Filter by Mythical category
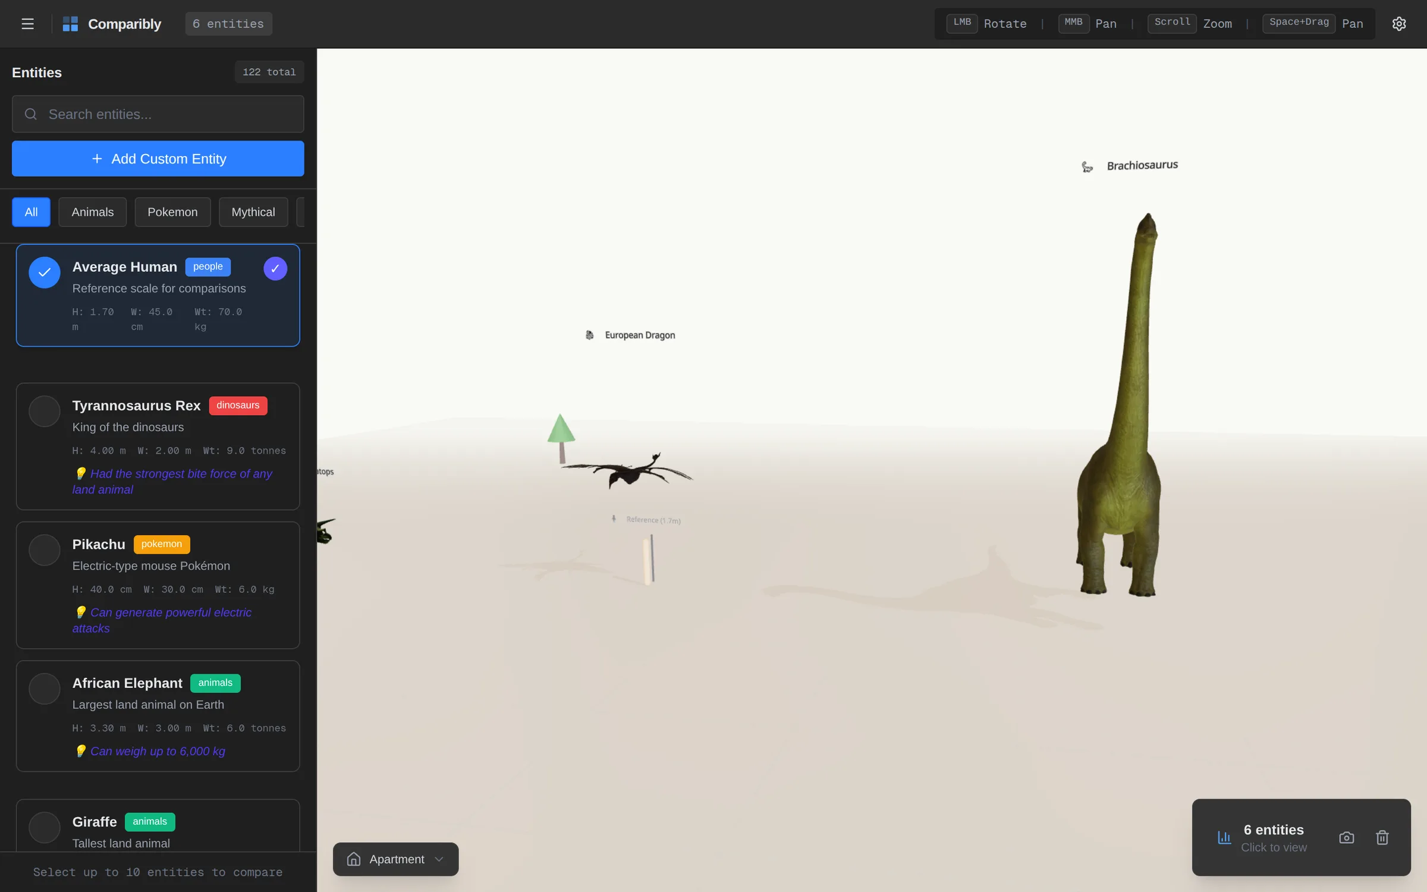Image resolution: width=1427 pixels, height=892 pixels. [x=253, y=212]
